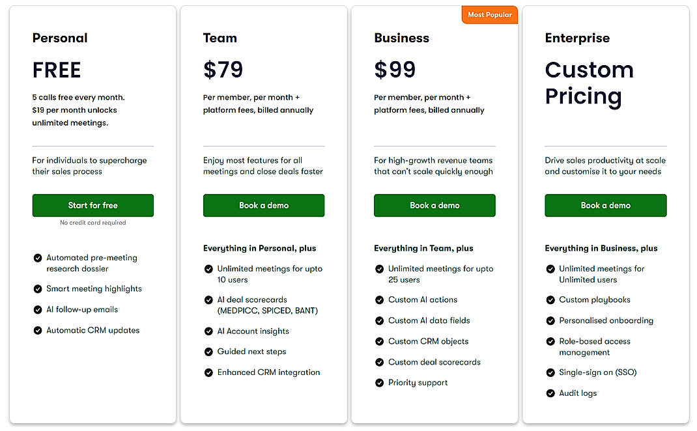Click the checkmark beside Automatic CRM updates
This screenshot has width=697, height=431.
[38, 330]
